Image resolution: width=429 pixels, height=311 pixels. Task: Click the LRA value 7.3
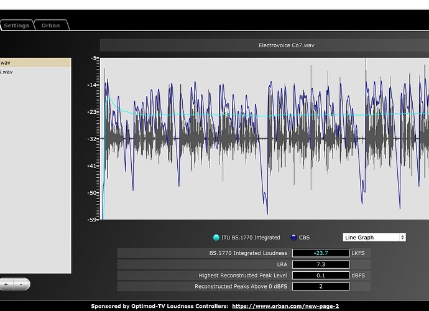click(321, 264)
